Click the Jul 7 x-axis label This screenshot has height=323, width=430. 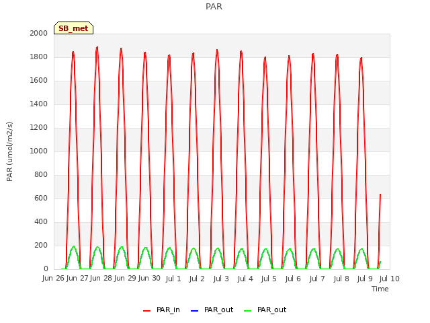(x=317, y=279)
